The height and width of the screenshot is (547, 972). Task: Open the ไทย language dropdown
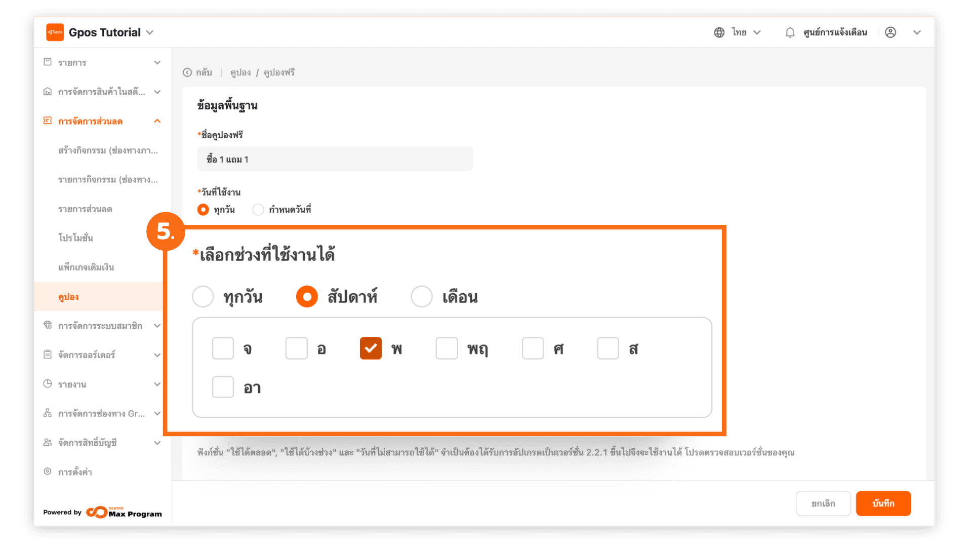(746, 32)
